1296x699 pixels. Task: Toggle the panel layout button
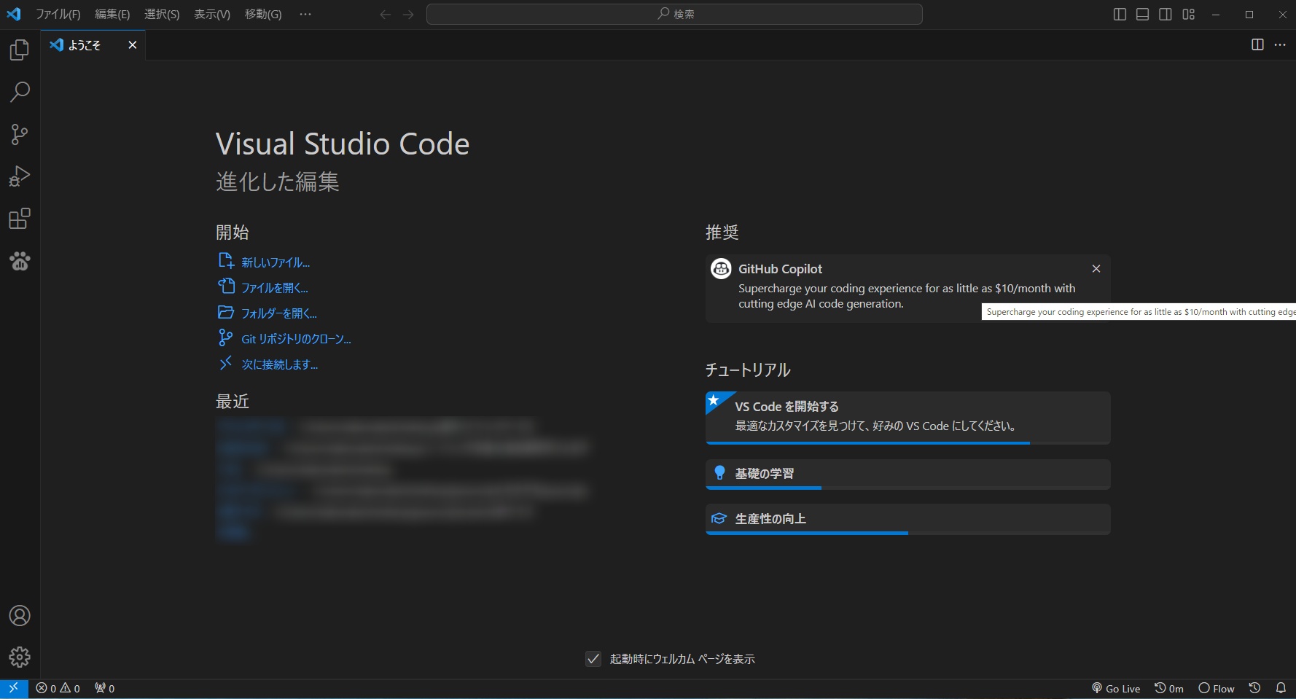(1142, 15)
